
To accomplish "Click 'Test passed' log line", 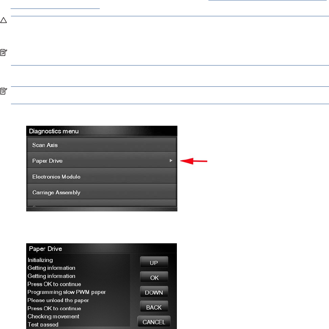I will (43, 324).
